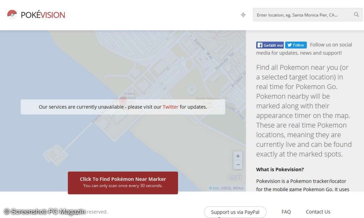This screenshot has height=218, width=364.
Task: Click the Esri, USGS, NOAA attribution text
Action: pyautogui.click(x=226, y=188)
